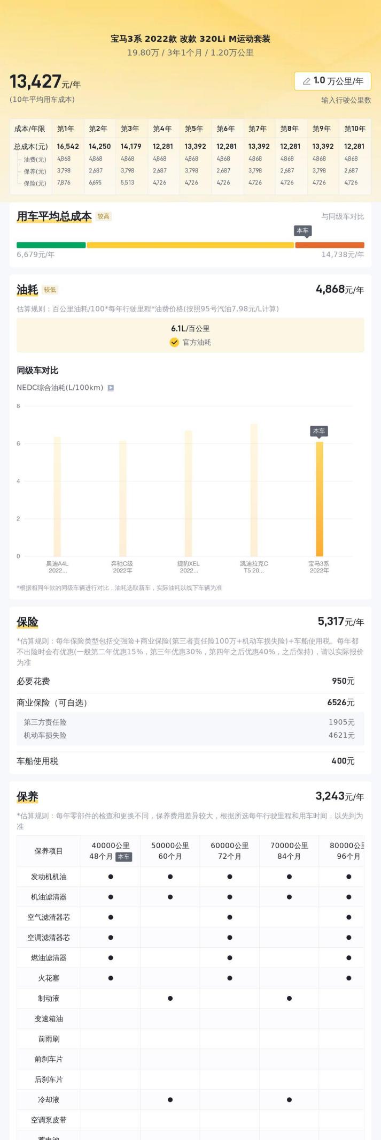Click the yellow check icon beside 官方油耗
This screenshot has width=381, height=1140.
pos(174,342)
